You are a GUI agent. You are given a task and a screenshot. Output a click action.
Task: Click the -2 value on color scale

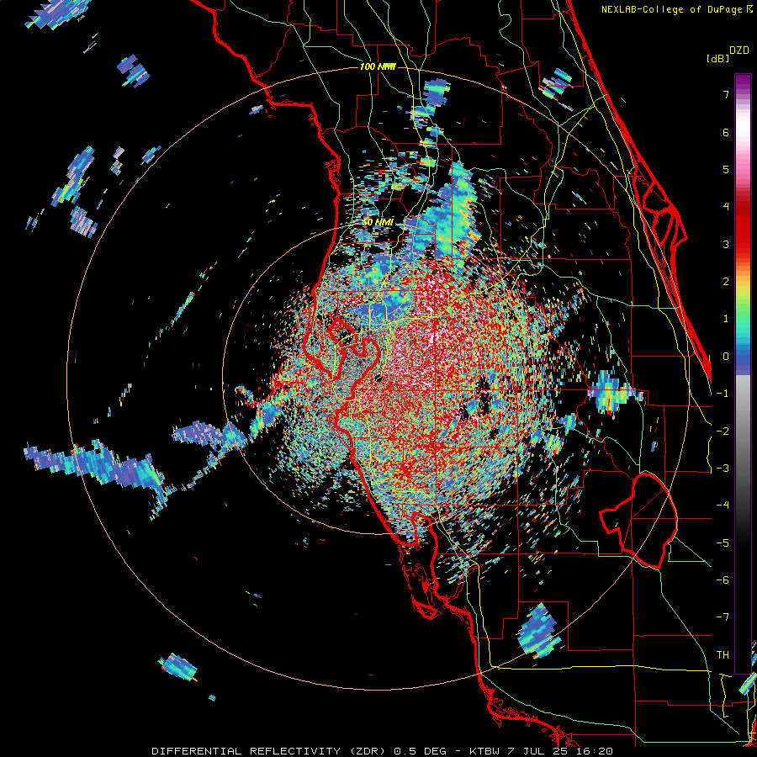point(723,431)
